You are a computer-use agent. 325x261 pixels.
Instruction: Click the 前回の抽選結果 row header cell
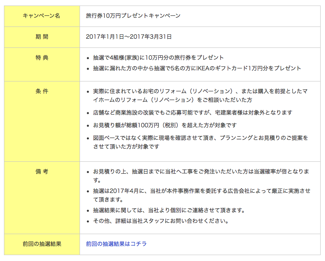(42, 244)
